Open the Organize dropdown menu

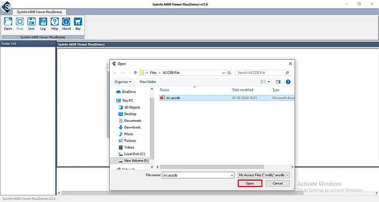pos(123,82)
